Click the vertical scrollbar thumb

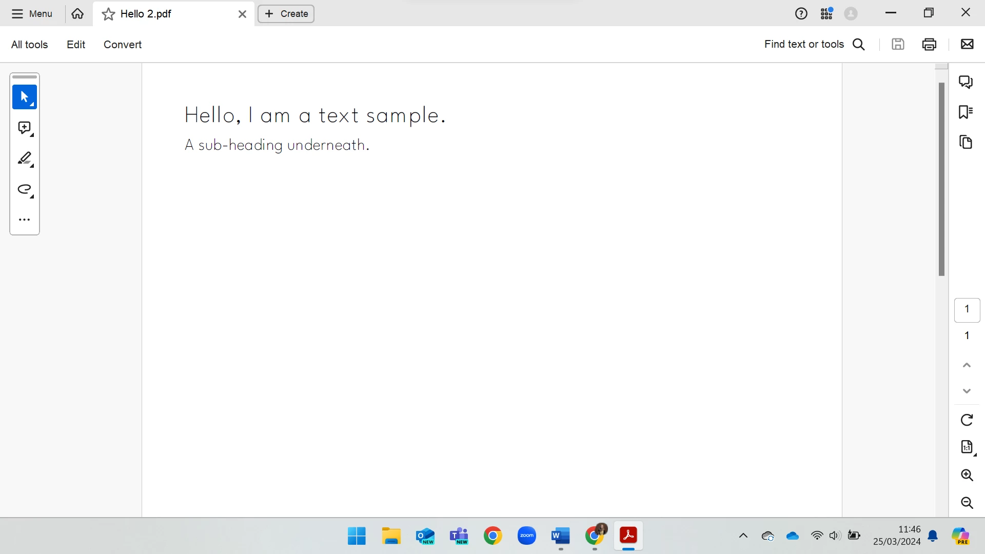[941, 180]
